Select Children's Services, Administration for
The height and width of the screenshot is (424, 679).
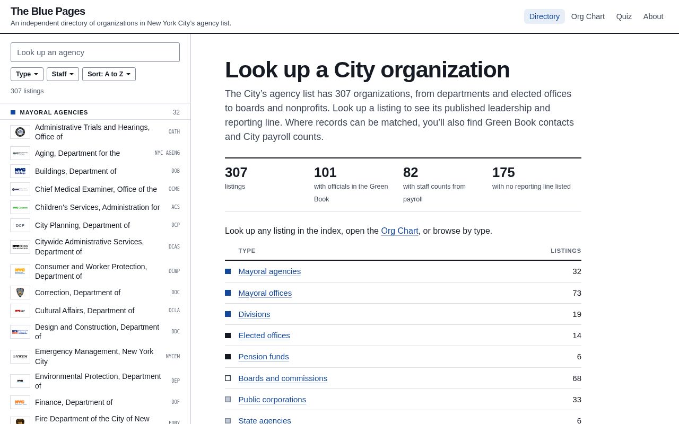95,207
